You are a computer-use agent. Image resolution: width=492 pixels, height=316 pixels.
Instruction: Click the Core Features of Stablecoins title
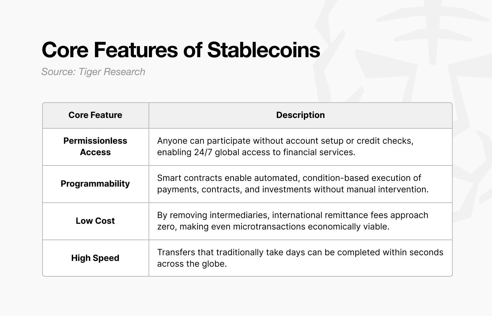tap(181, 50)
